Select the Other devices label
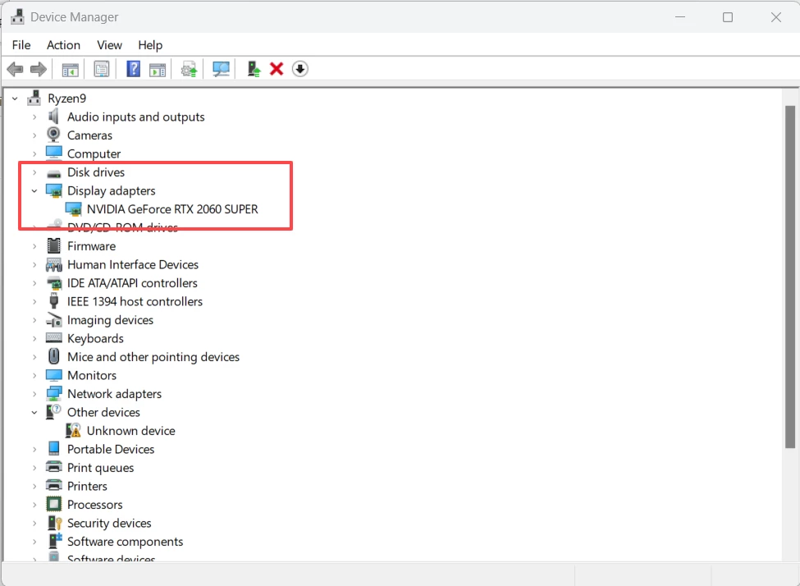 [x=103, y=413]
